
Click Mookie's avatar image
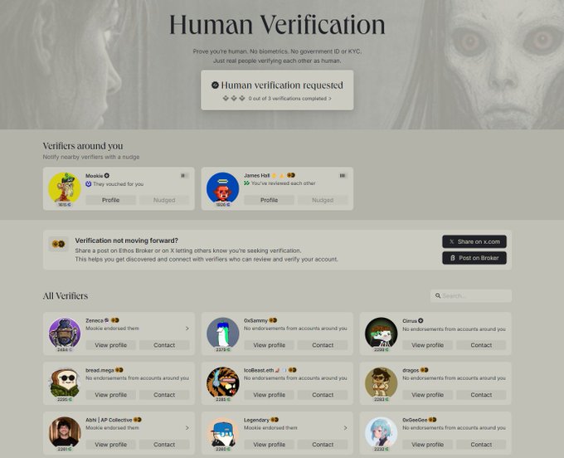pyautogui.click(x=65, y=188)
